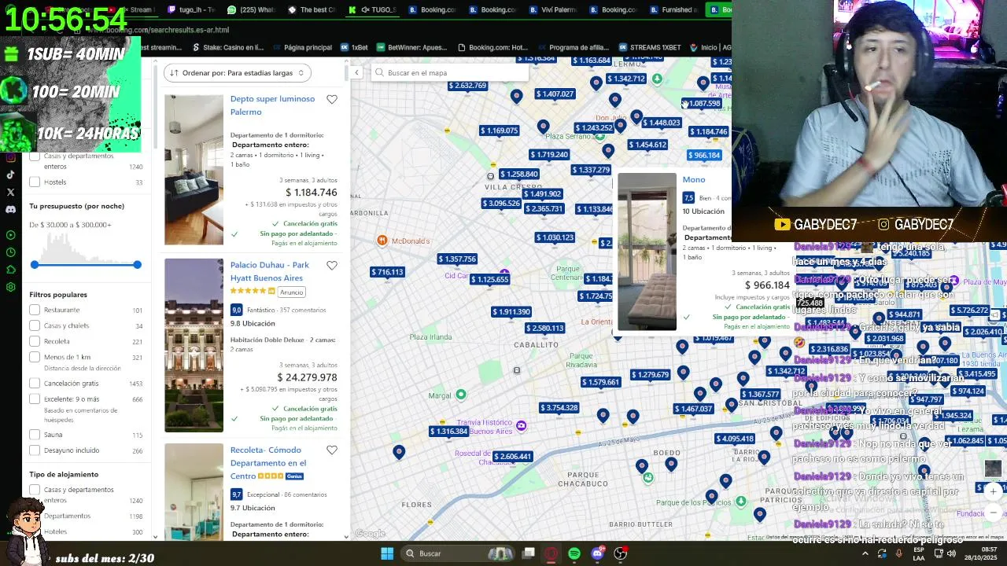Open the STREAMS 1XBET bookmark

pyautogui.click(x=650, y=47)
